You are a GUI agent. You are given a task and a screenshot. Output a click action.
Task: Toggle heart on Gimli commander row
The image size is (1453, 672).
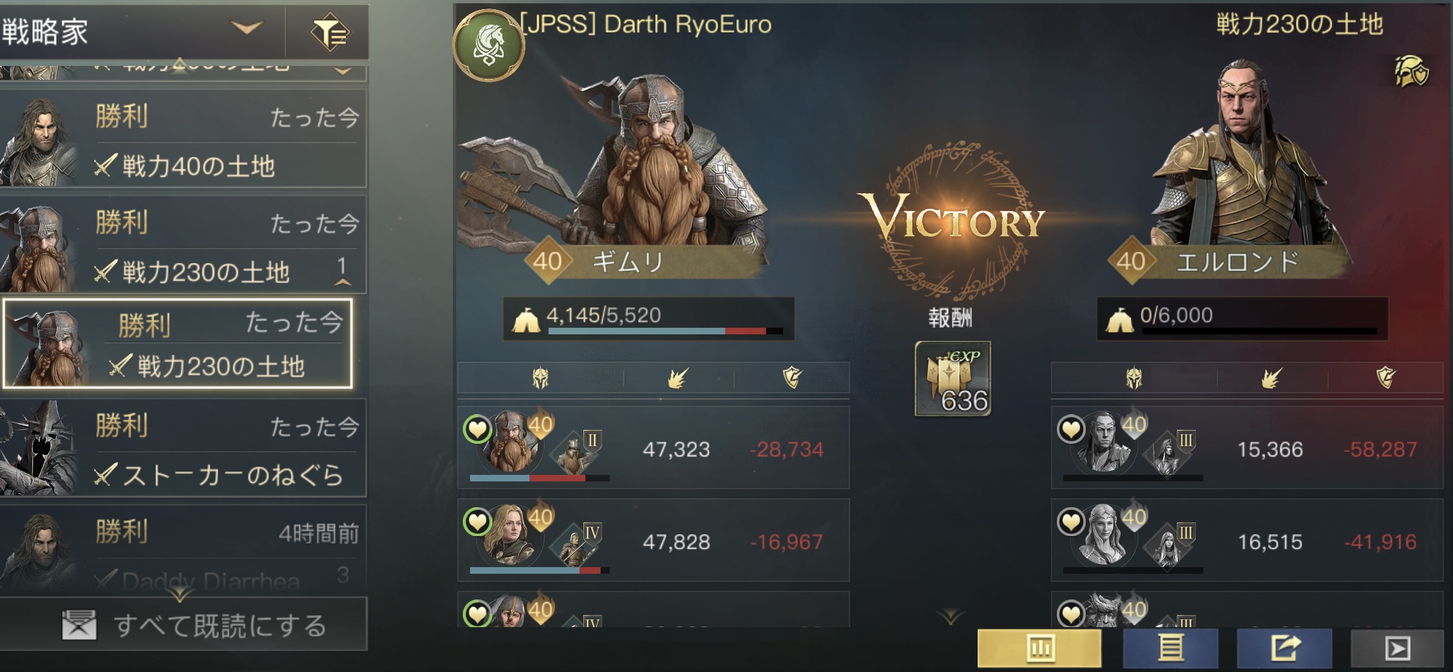477,429
